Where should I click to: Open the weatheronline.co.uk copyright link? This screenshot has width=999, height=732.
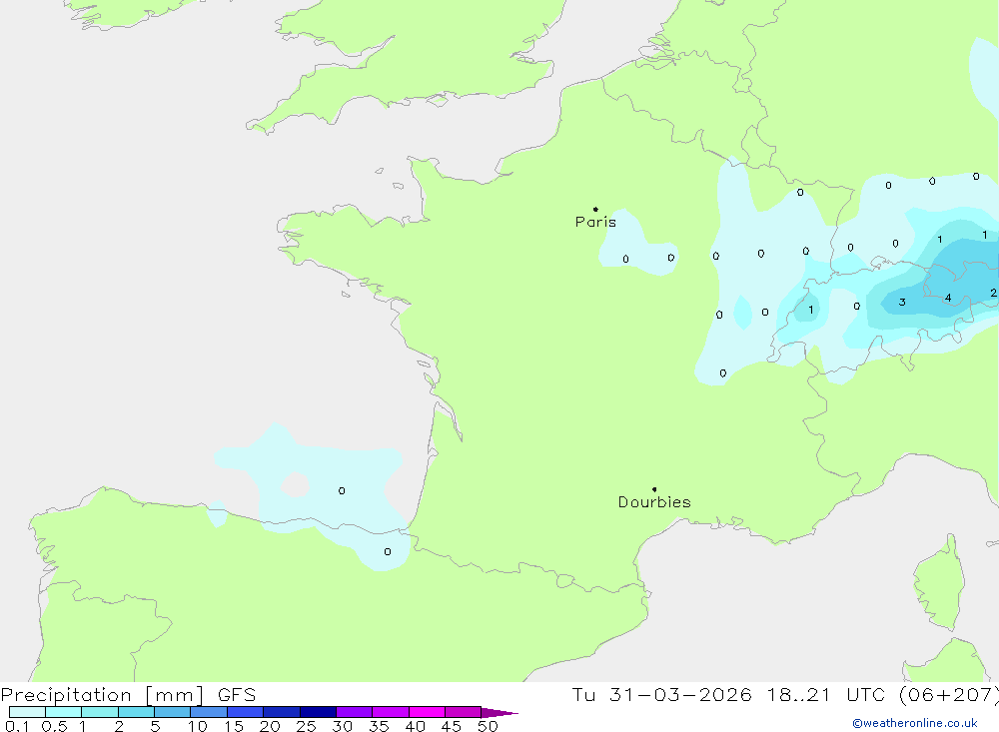point(915,723)
